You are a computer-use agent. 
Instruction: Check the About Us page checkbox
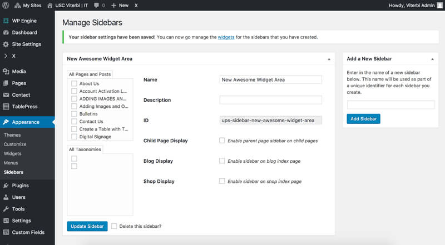coord(74,84)
